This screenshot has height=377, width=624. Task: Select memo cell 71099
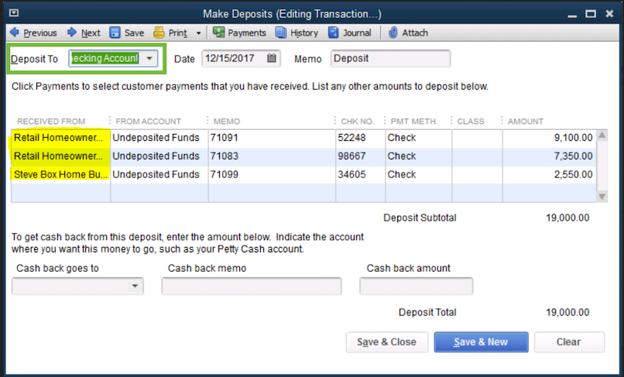tap(272, 174)
